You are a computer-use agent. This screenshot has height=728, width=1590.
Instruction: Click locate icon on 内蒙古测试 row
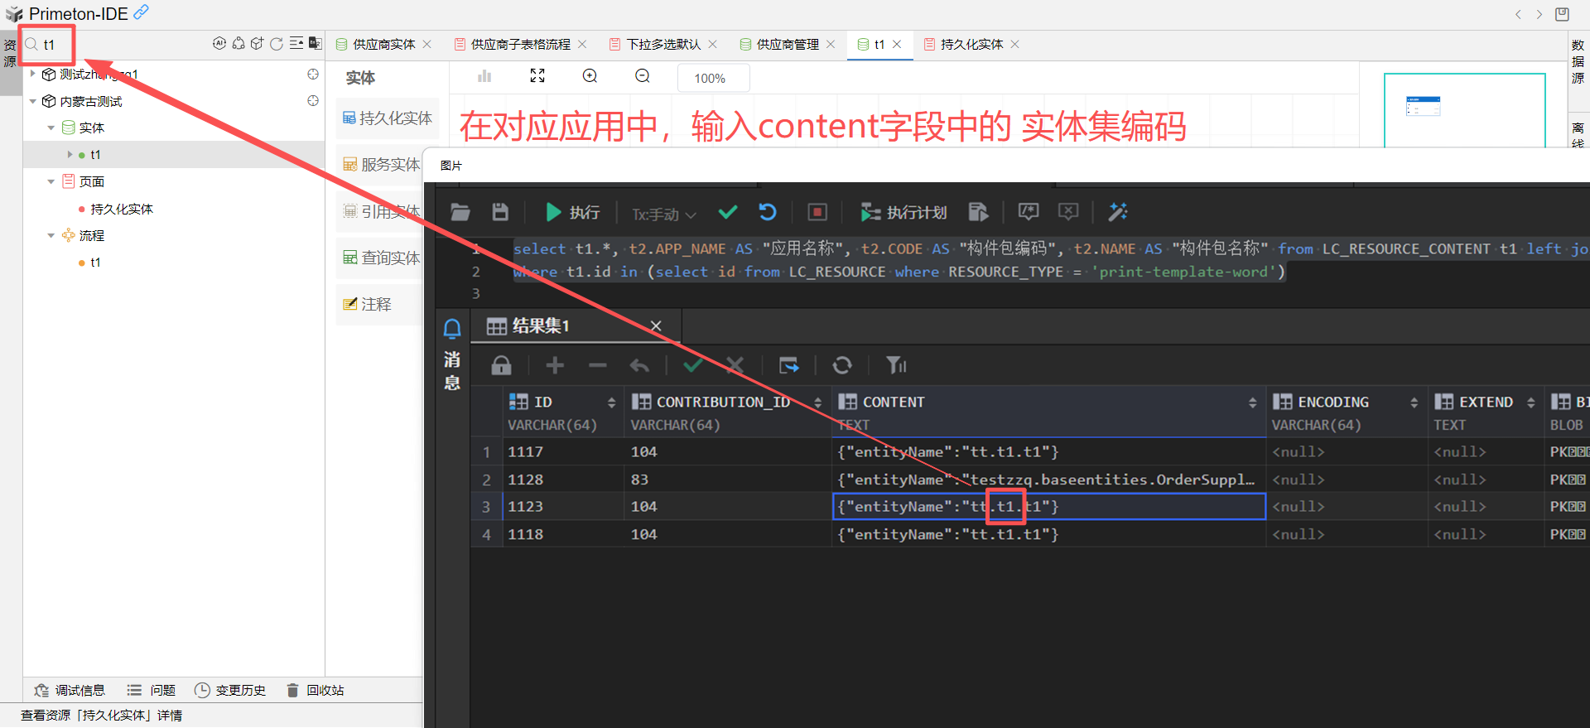(x=313, y=100)
